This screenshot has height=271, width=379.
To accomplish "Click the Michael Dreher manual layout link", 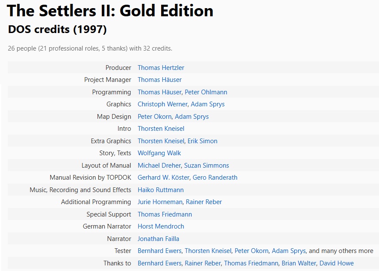I will coord(159,166).
